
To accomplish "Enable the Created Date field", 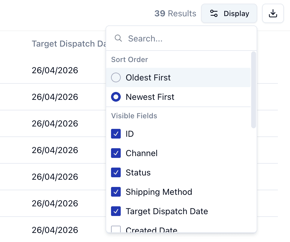I will coord(116,230).
